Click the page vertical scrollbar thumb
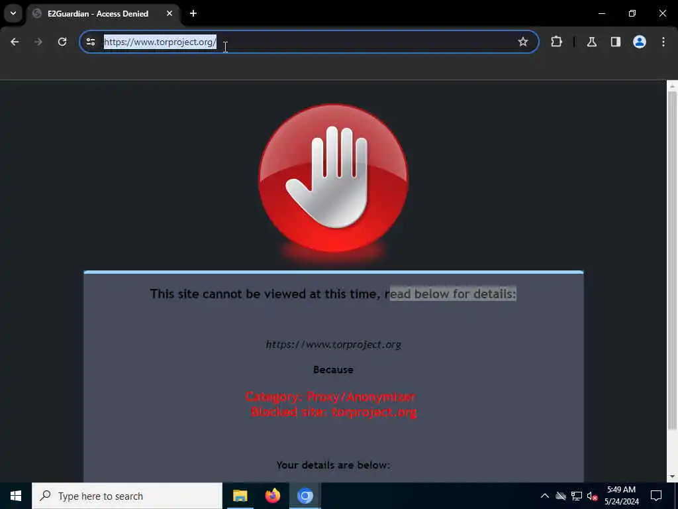The height and width of the screenshot is (509, 678). click(x=672, y=260)
